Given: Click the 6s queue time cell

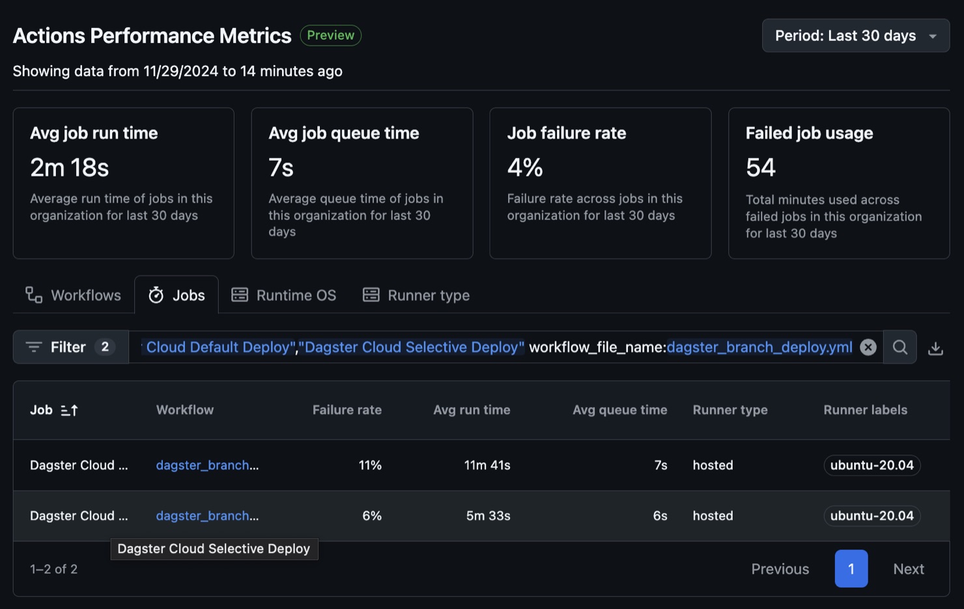Looking at the screenshot, I should click(x=660, y=516).
